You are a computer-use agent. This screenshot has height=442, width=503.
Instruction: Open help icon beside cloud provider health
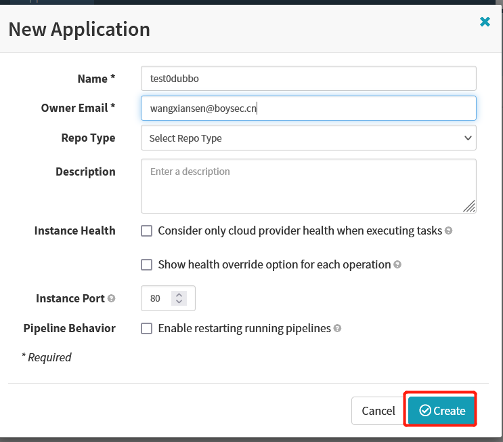pyautogui.click(x=448, y=230)
